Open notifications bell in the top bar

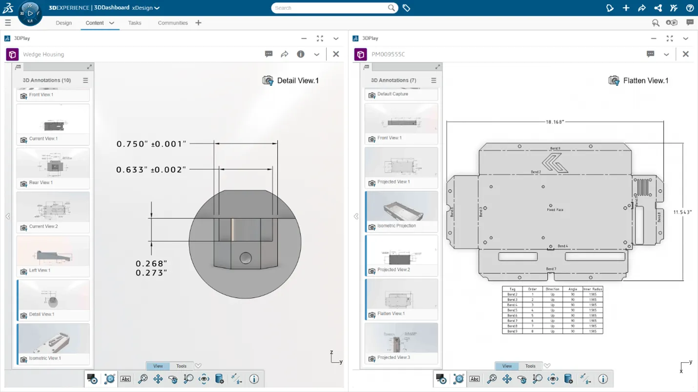610,8
